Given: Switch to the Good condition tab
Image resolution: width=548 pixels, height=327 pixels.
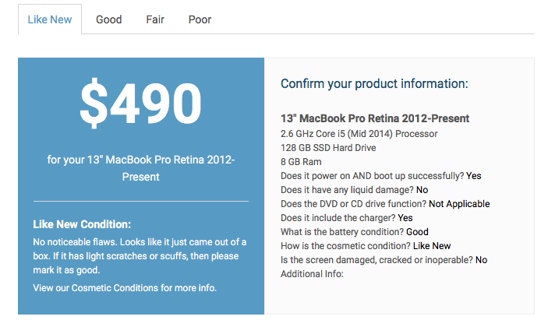Looking at the screenshot, I should pyautogui.click(x=108, y=19).
